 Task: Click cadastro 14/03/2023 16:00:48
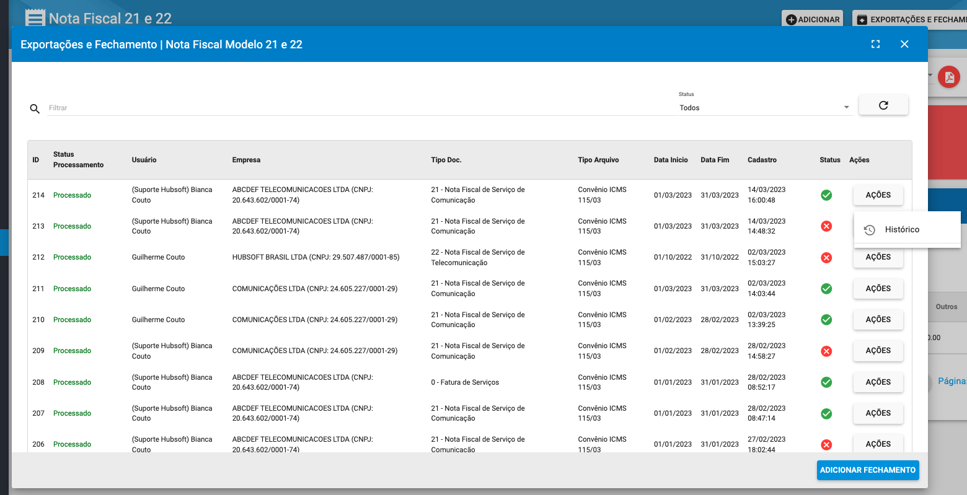(766, 195)
